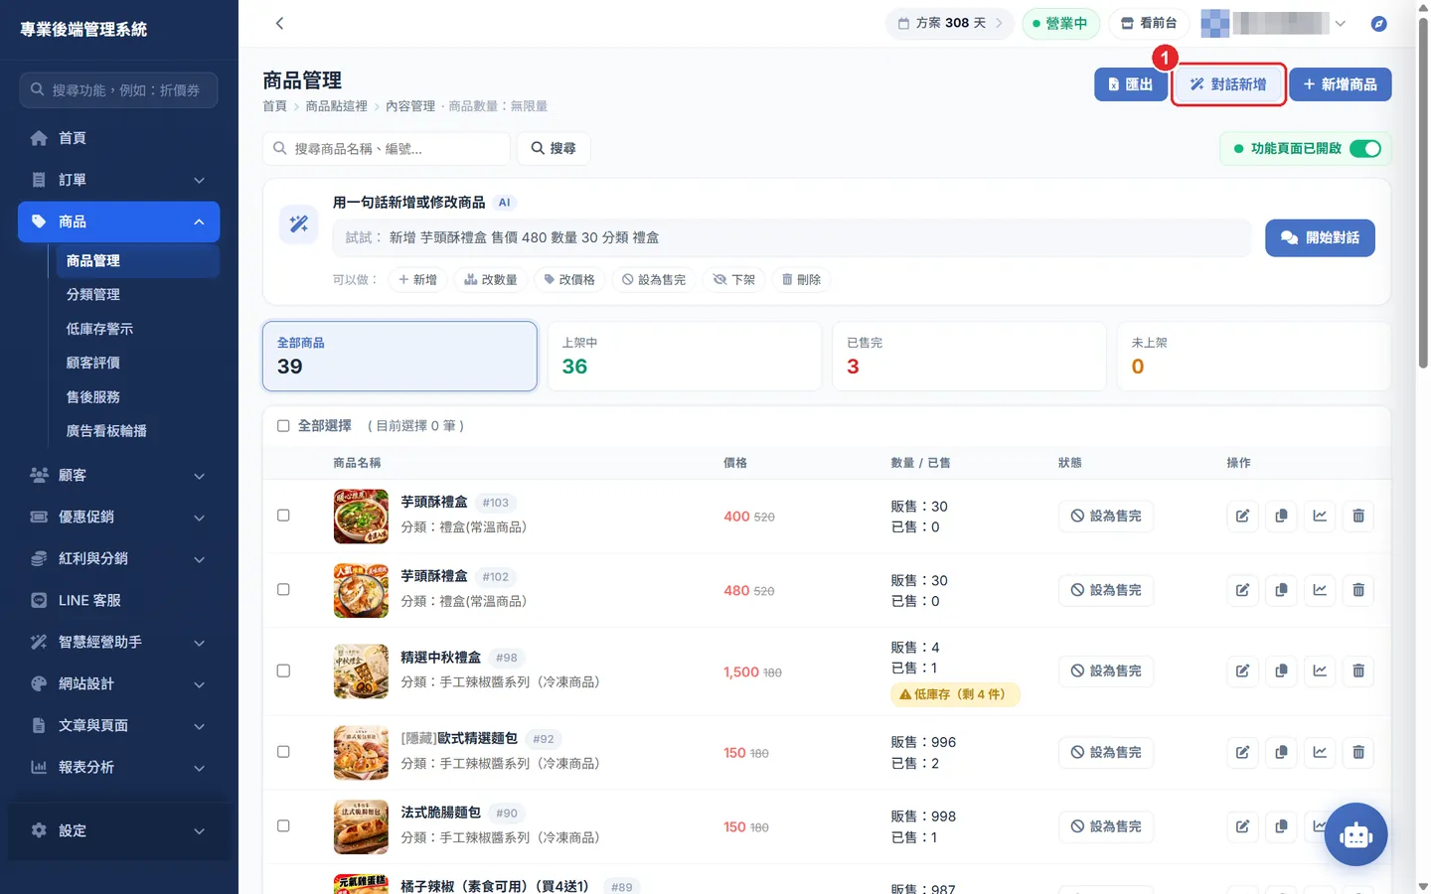Tick the checkbox for product #102
The height and width of the screenshot is (894, 1431).
283,590
